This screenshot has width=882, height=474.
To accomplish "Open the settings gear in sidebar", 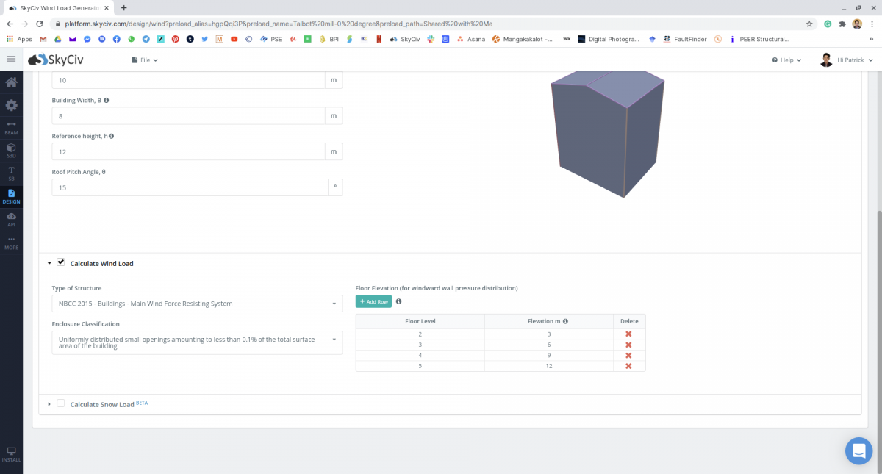I will [x=11, y=105].
